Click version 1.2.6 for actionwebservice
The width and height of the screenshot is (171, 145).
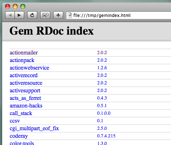[x=102, y=68]
